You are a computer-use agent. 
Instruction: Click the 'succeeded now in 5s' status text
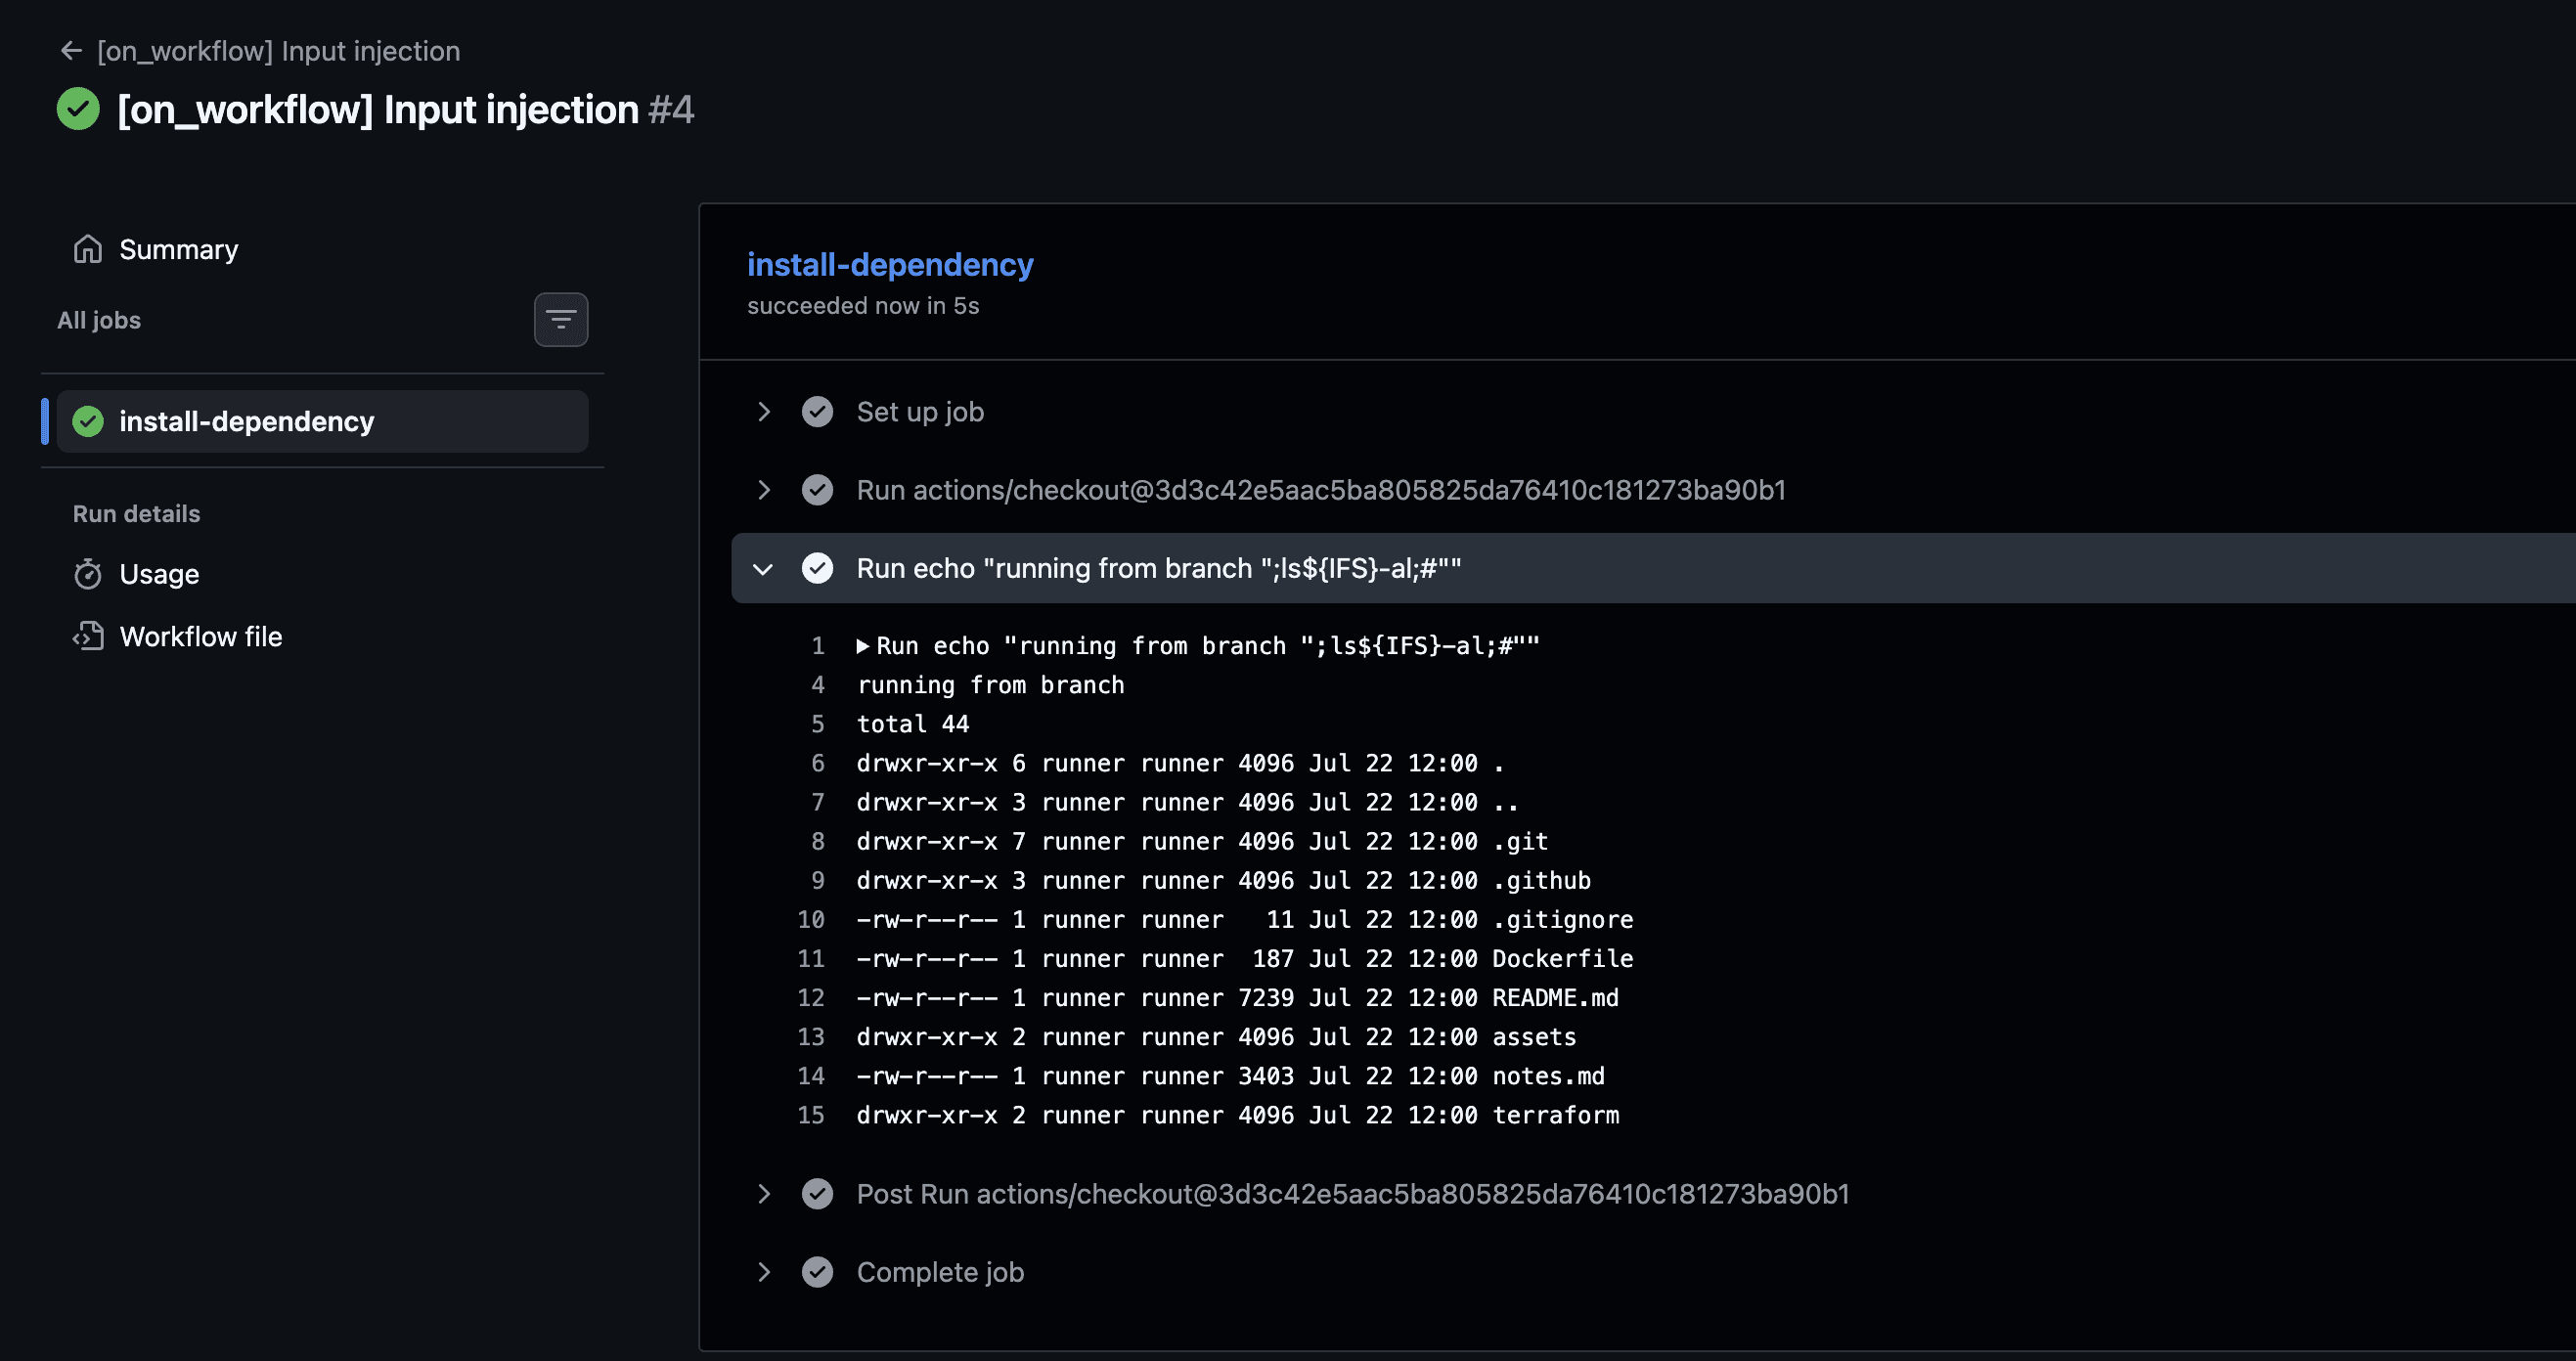(x=863, y=306)
